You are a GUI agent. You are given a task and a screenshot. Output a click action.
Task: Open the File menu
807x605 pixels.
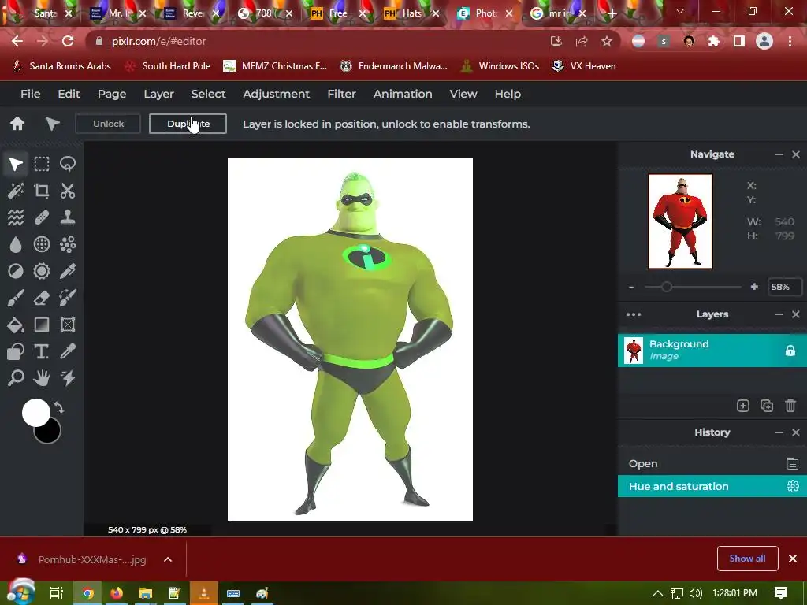[31, 94]
